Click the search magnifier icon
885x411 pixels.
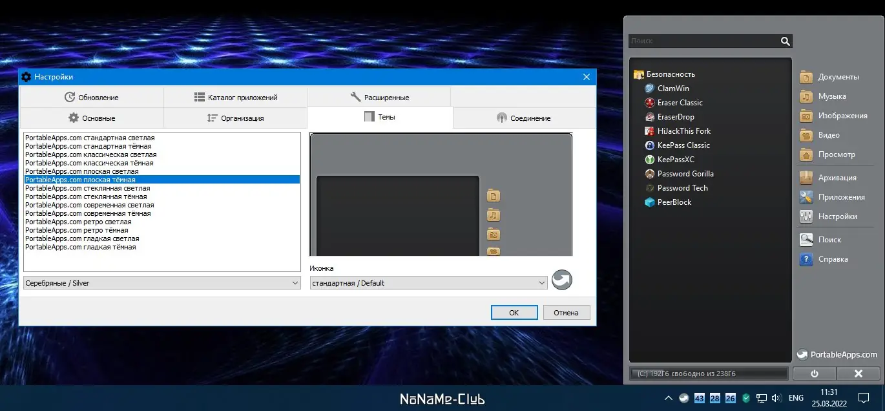click(786, 41)
